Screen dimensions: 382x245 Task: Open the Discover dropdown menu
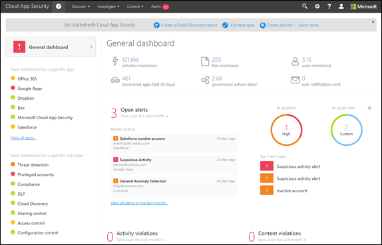(x=81, y=7)
